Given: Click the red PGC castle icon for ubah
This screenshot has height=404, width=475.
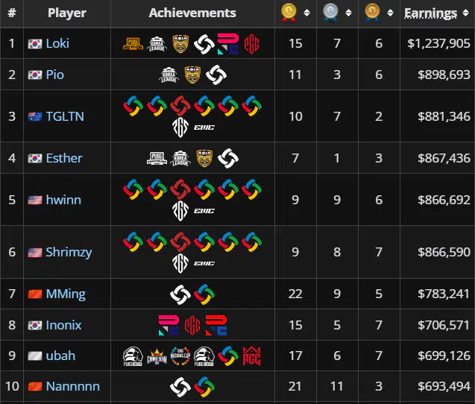Looking at the screenshot, I should click(x=252, y=356).
